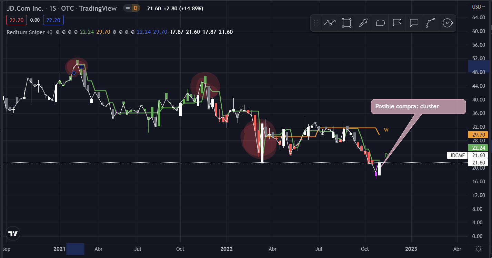
Task: Open chart settings gear icon
Action: [x=479, y=249]
